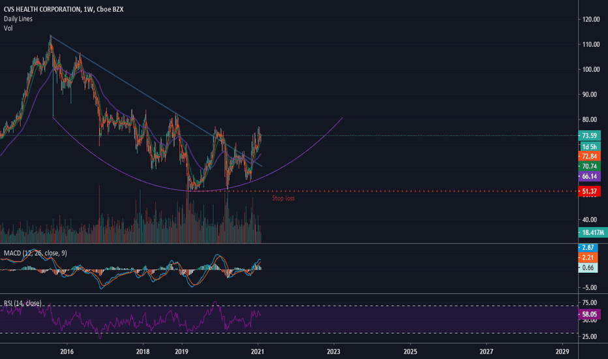Click the 2018 label on time axis
Image resolution: width=608 pixels, height=359 pixels.
point(143,352)
